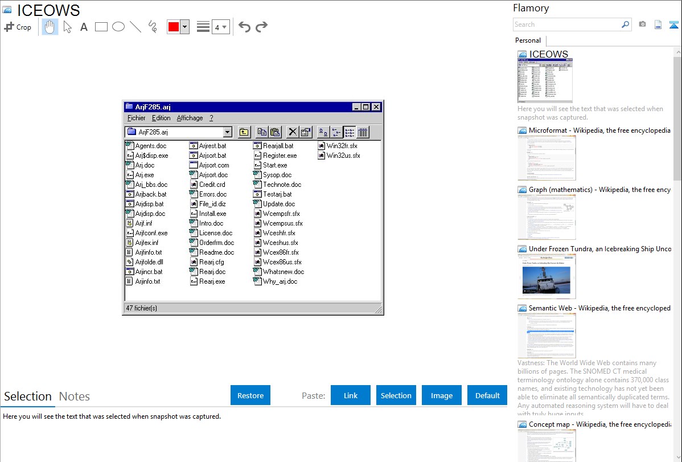Pick the ellipse shape tool
The image size is (682, 462).
tap(118, 27)
